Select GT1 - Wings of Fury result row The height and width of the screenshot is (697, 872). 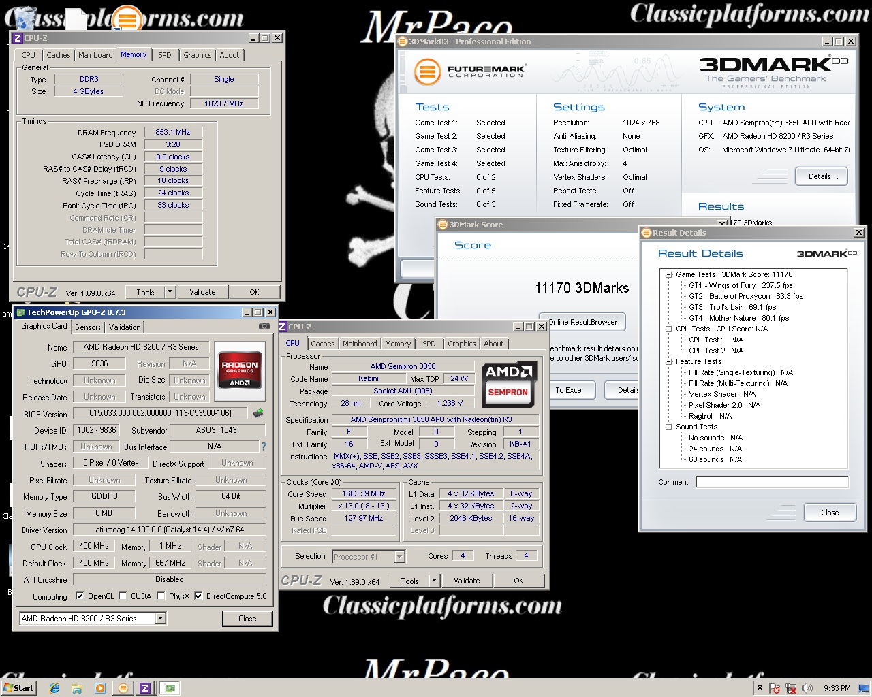[741, 285]
